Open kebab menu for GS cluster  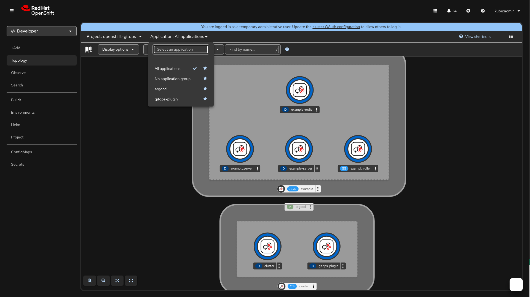click(314, 286)
